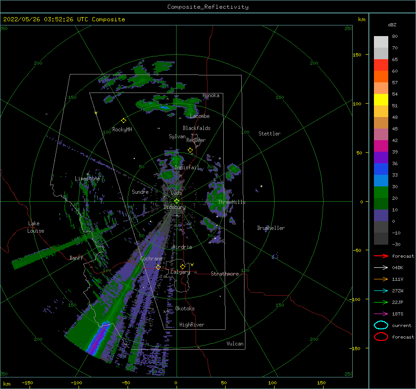The height and width of the screenshot is (389, 416).
Task: Click the Okotoks label
Action: pyautogui.click(x=185, y=309)
